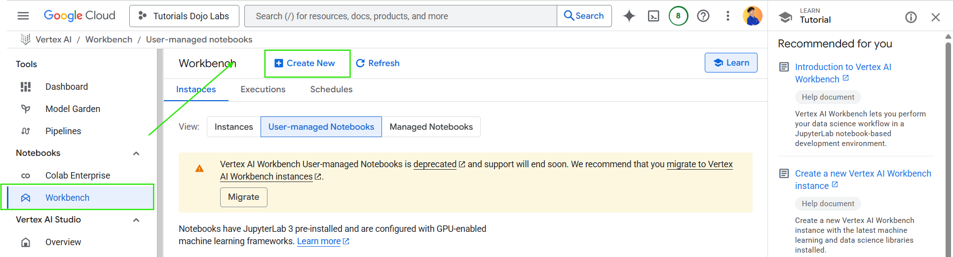
Task: Activate the Cloud Shell terminal icon
Action: 653,16
